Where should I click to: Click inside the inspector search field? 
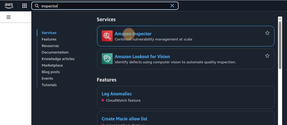pos(104,6)
